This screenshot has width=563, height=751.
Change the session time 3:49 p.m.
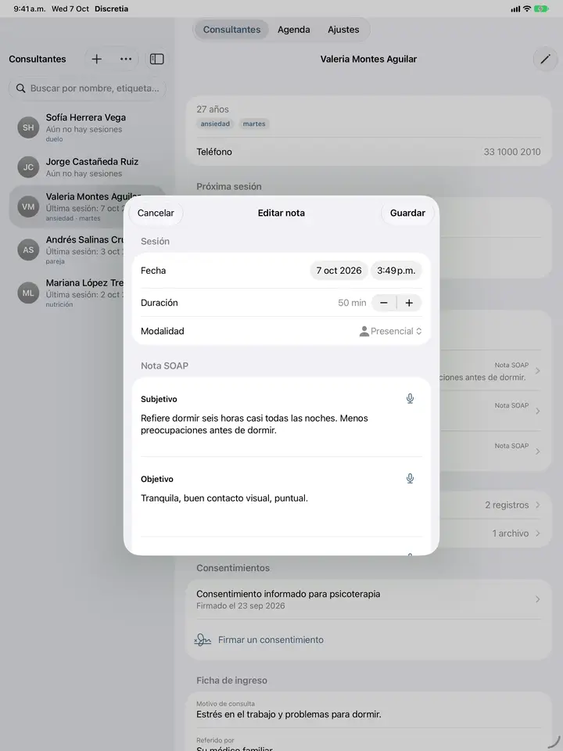[396, 271]
